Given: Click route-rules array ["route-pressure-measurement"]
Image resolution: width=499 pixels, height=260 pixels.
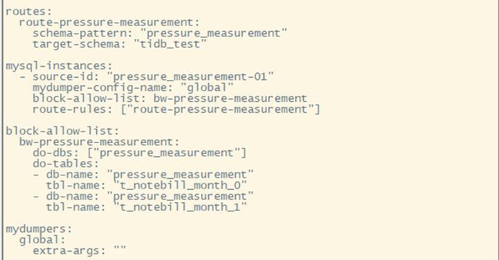Looking at the screenshot, I should pos(221,109).
